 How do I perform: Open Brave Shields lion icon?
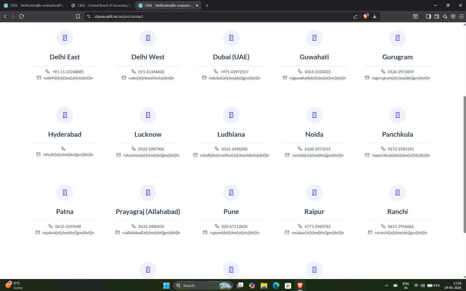(x=366, y=16)
